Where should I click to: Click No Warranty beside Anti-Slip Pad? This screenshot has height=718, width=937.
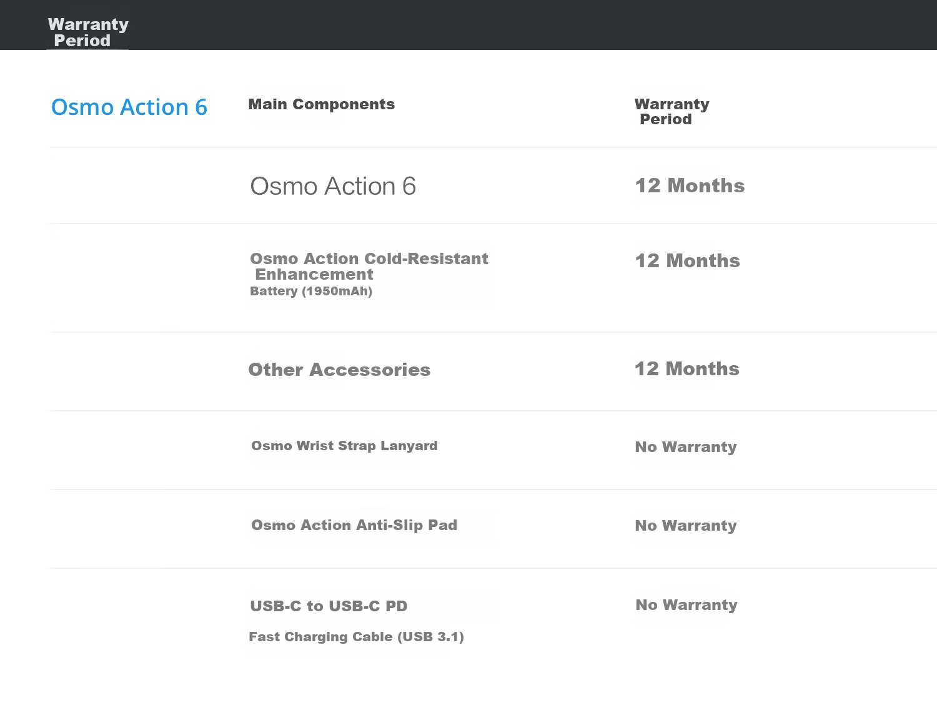click(686, 526)
